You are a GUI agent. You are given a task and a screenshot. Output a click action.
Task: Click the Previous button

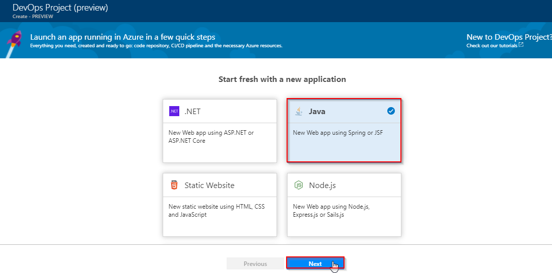coord(255,263)
